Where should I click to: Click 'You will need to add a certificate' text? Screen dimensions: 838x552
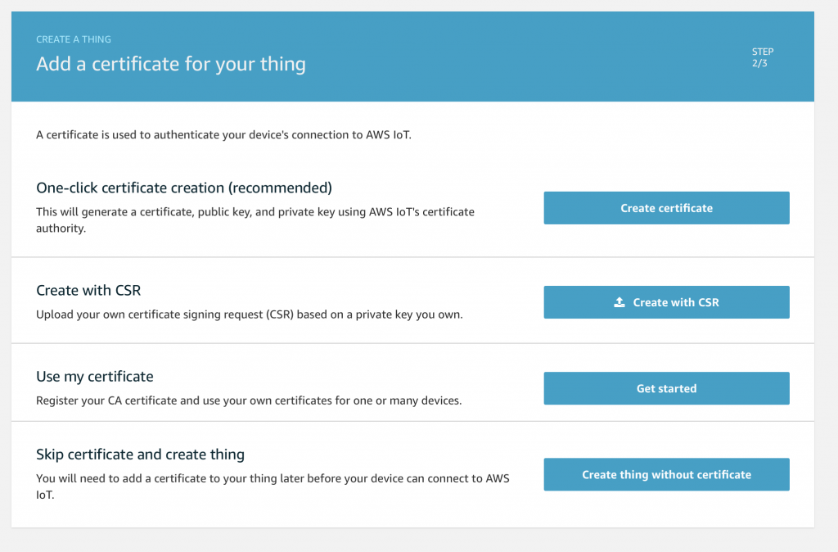tap(273, 486)
